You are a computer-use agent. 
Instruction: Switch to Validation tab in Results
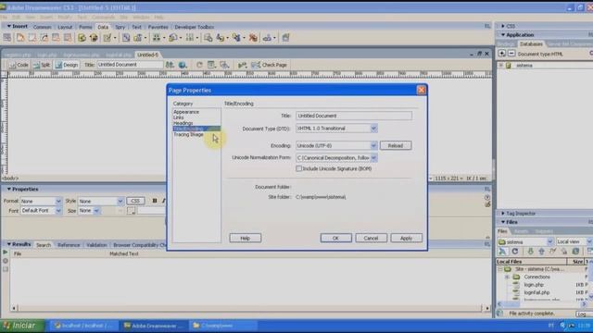pyautogui.click(x=96, y=245)
